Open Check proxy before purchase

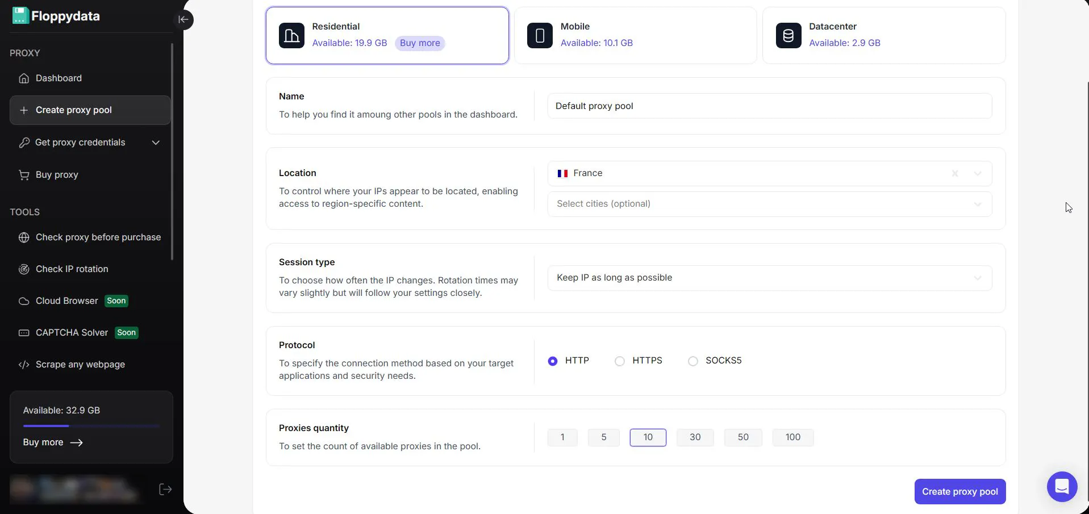pyautogui.click(x=90, y=237)
